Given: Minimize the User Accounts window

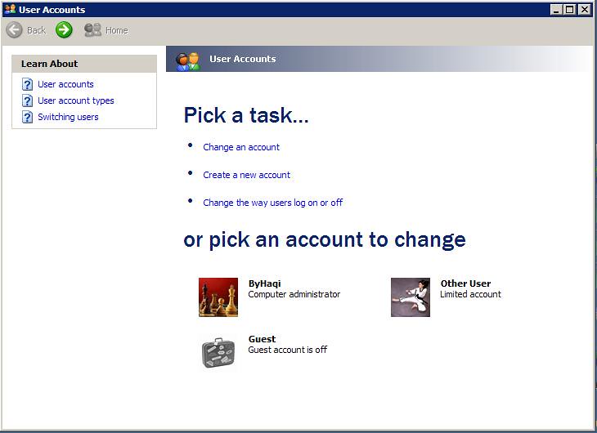Looking at the screenshot, I should [x=556, y=10].
